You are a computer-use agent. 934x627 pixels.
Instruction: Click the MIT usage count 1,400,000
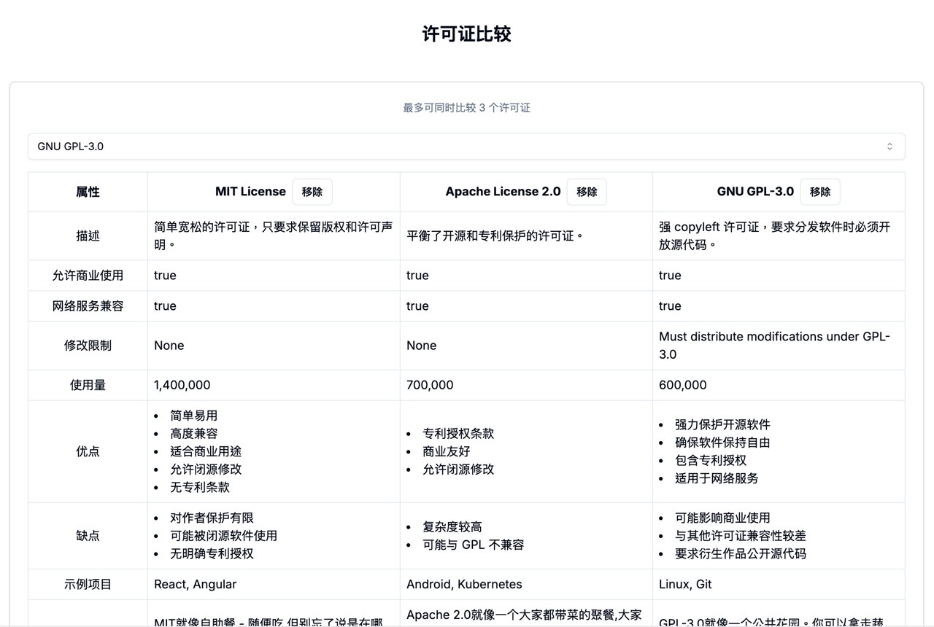pyautogui.click(x=182, y=385)
